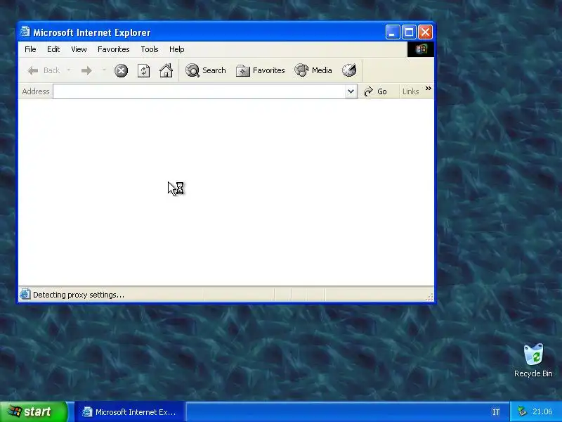Click Microsoft Internet Explorer taskbar button

130,412
